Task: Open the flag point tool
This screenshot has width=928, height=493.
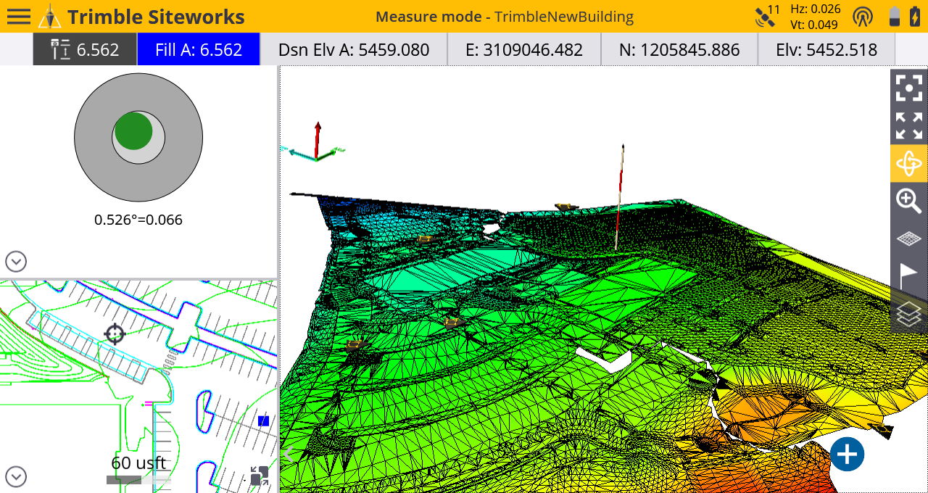Action: (x=908, y=275)
